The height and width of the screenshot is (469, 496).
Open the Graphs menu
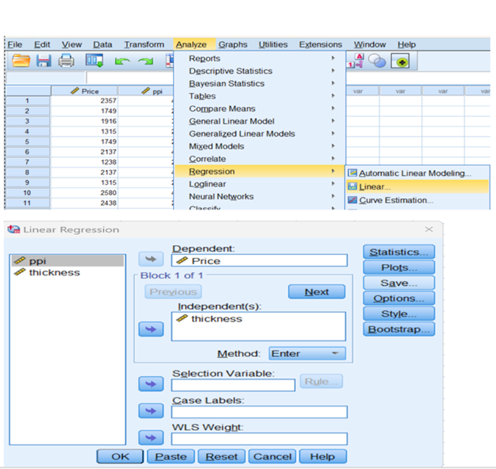[x=233, y=45]
